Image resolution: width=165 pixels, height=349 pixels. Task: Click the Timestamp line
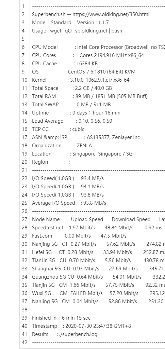point(82,326)
